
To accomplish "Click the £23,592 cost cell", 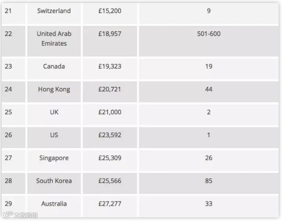I will [110, 138].
